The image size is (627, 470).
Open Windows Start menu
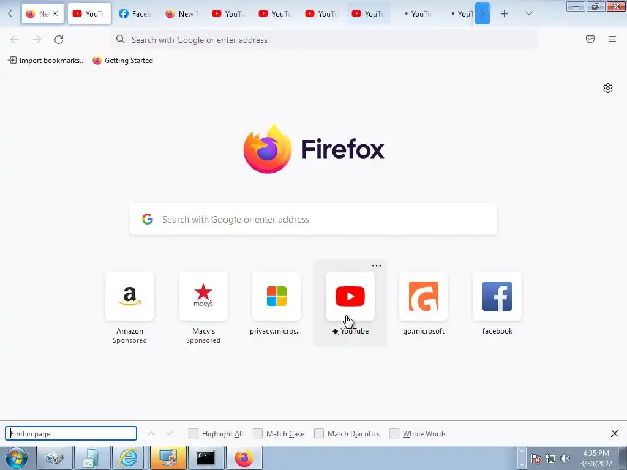click(x=17, y=458)
